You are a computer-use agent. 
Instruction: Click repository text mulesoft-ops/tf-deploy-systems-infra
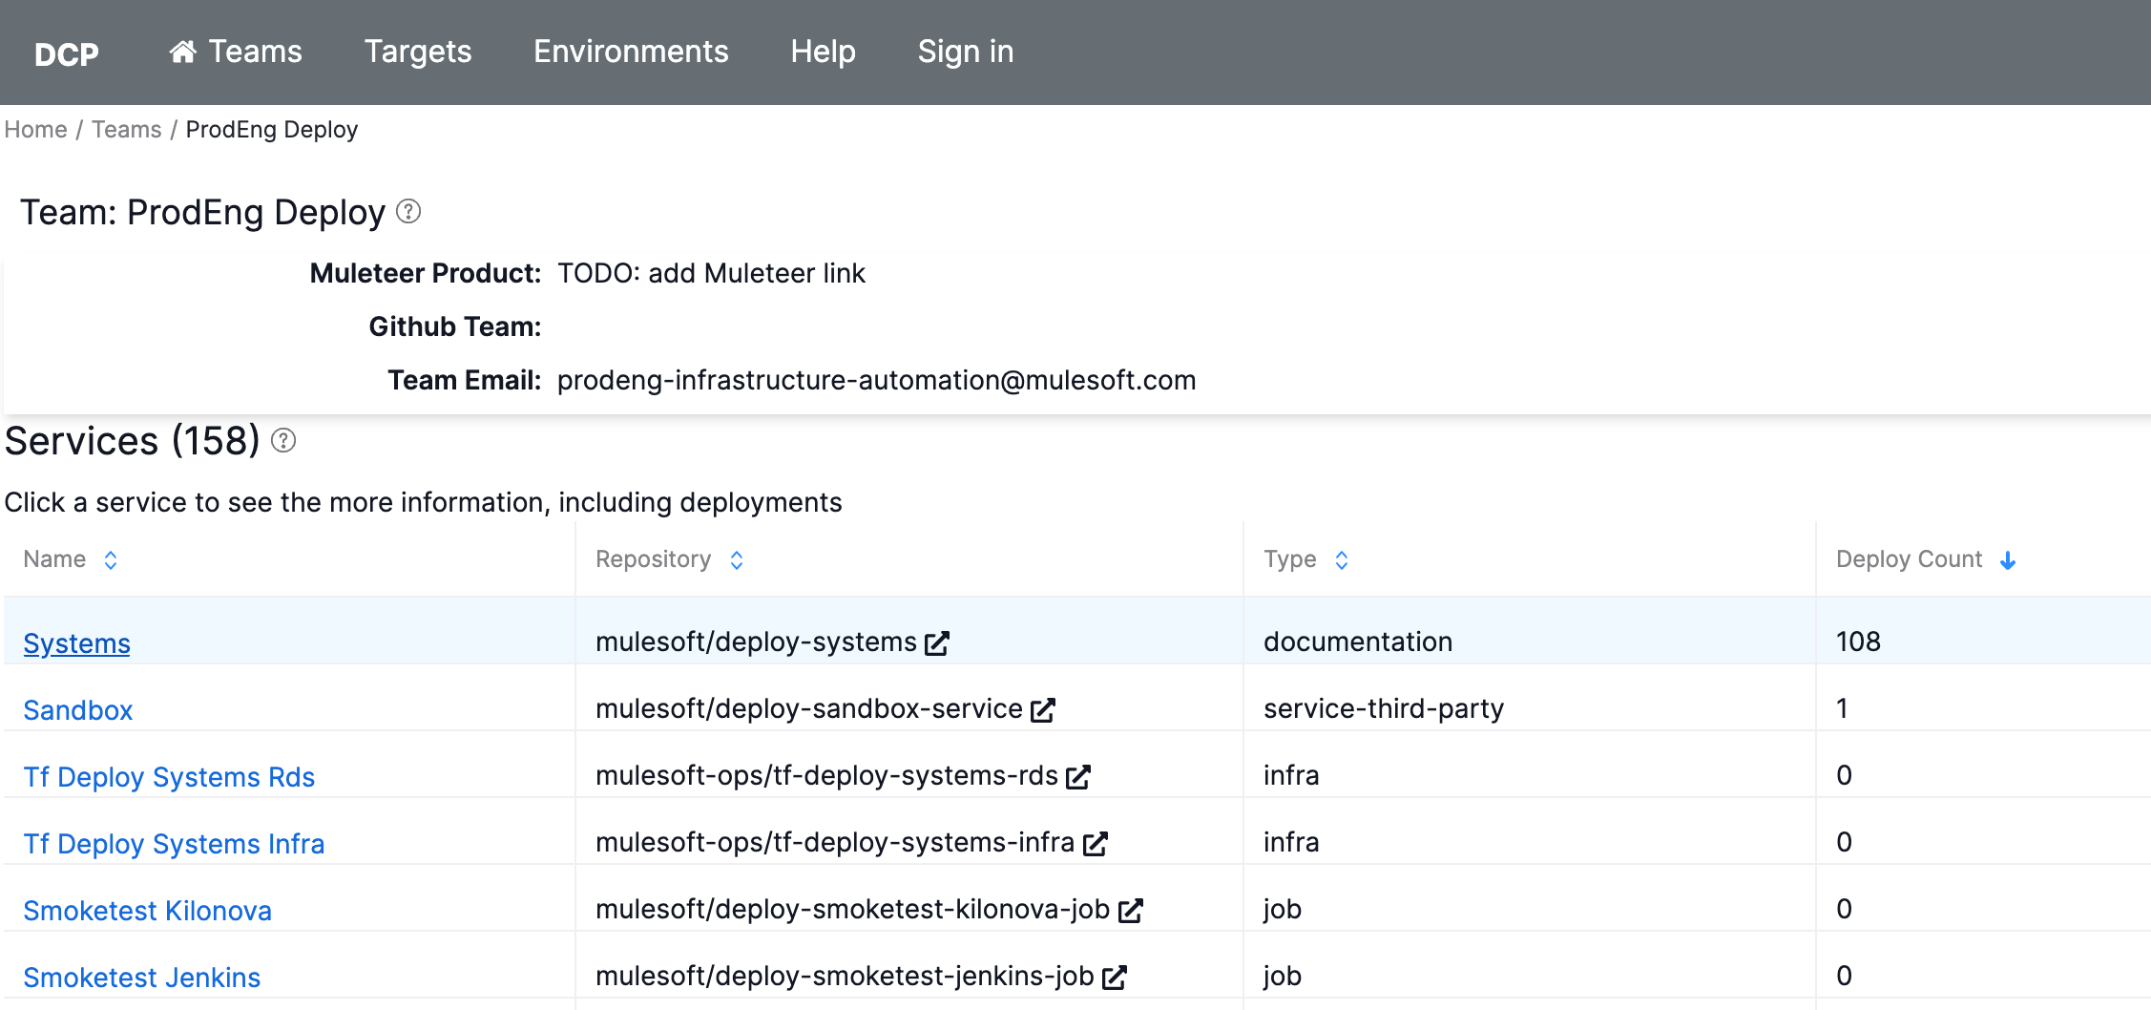click(835, 842)
